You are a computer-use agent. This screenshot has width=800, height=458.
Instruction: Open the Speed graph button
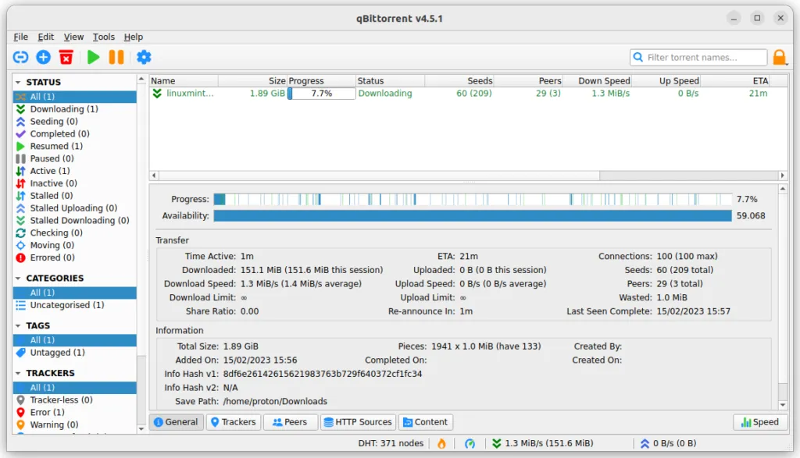760,422
